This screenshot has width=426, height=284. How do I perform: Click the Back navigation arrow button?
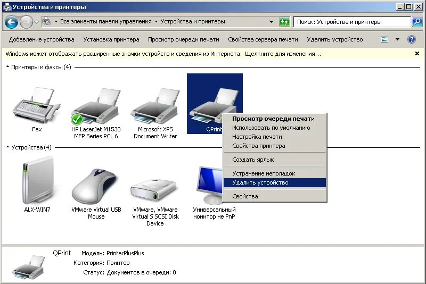[11, 22]
